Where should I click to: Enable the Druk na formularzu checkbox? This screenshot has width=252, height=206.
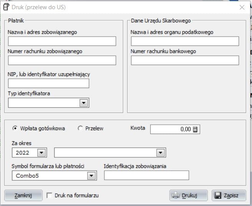pos(49,196)
